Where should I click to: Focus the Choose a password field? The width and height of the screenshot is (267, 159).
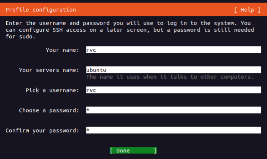pyautogui.click(x=173, y=110)
